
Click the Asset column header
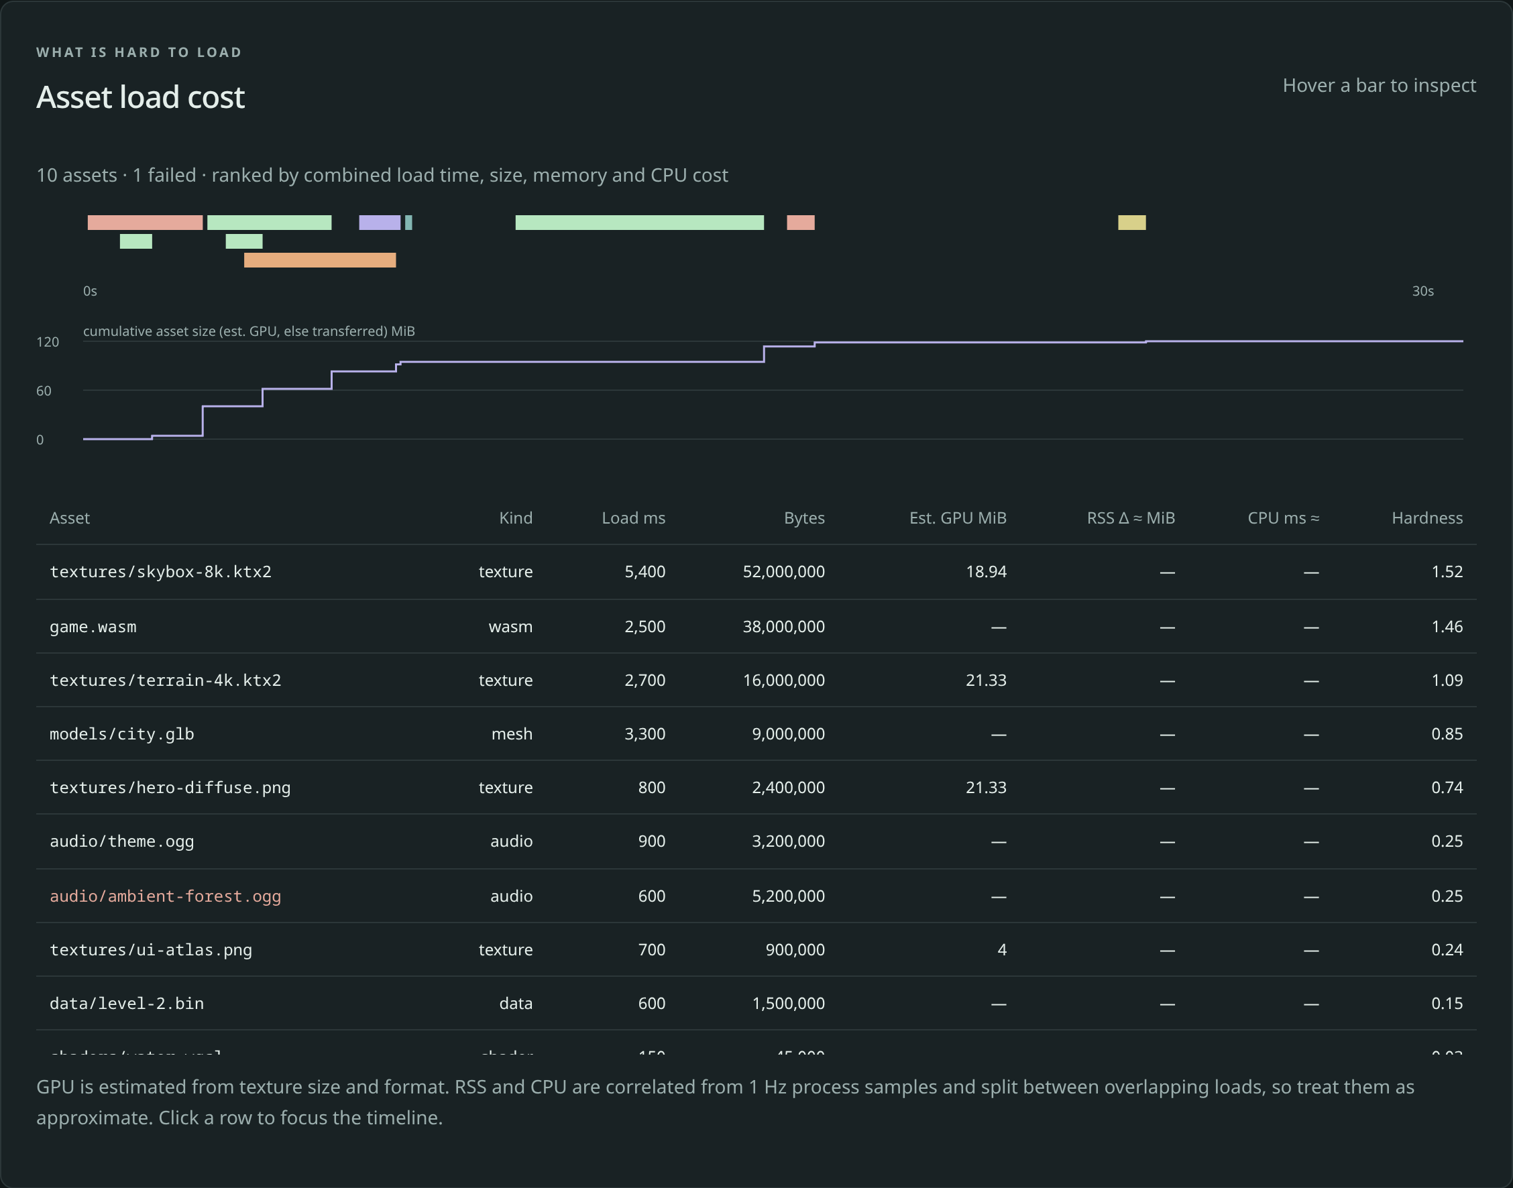[70, 518]
